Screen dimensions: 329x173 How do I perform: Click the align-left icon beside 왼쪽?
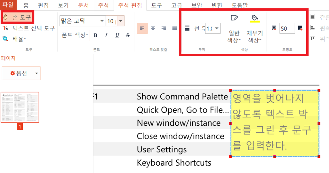(313, 28)
